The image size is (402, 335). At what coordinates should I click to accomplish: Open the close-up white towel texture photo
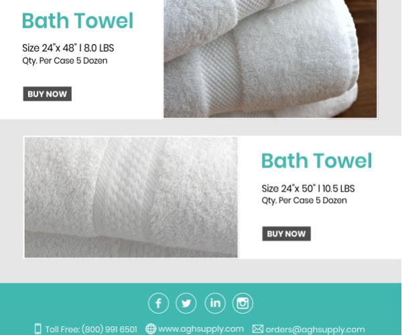tap(131, 197)
